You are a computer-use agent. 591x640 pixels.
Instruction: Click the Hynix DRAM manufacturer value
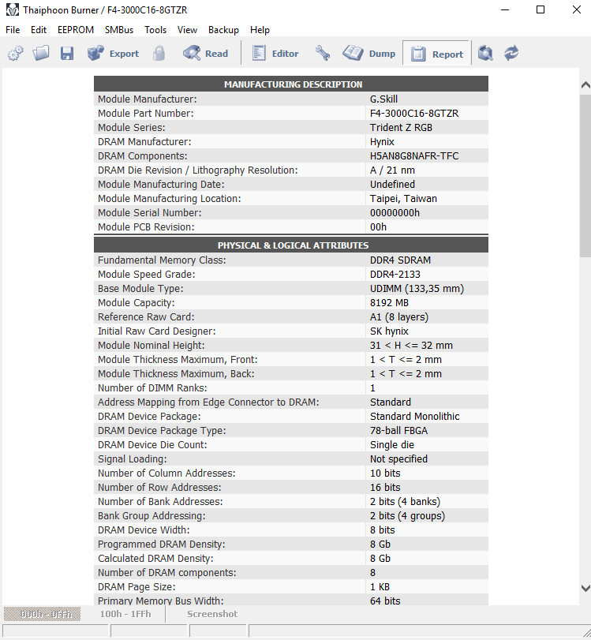[382, 141]
